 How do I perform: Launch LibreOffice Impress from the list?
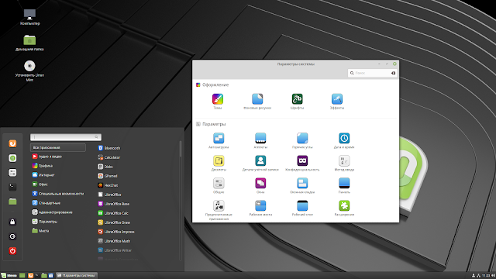(116, 232)
